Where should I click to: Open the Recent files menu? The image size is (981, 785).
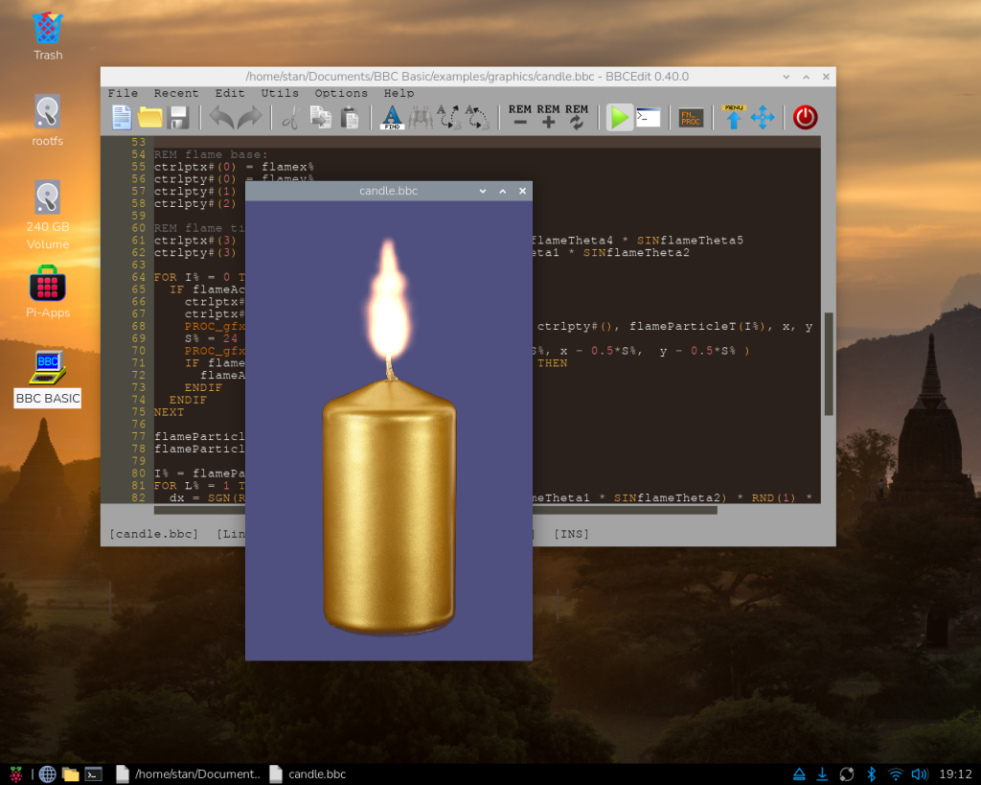tap(176, 93)
